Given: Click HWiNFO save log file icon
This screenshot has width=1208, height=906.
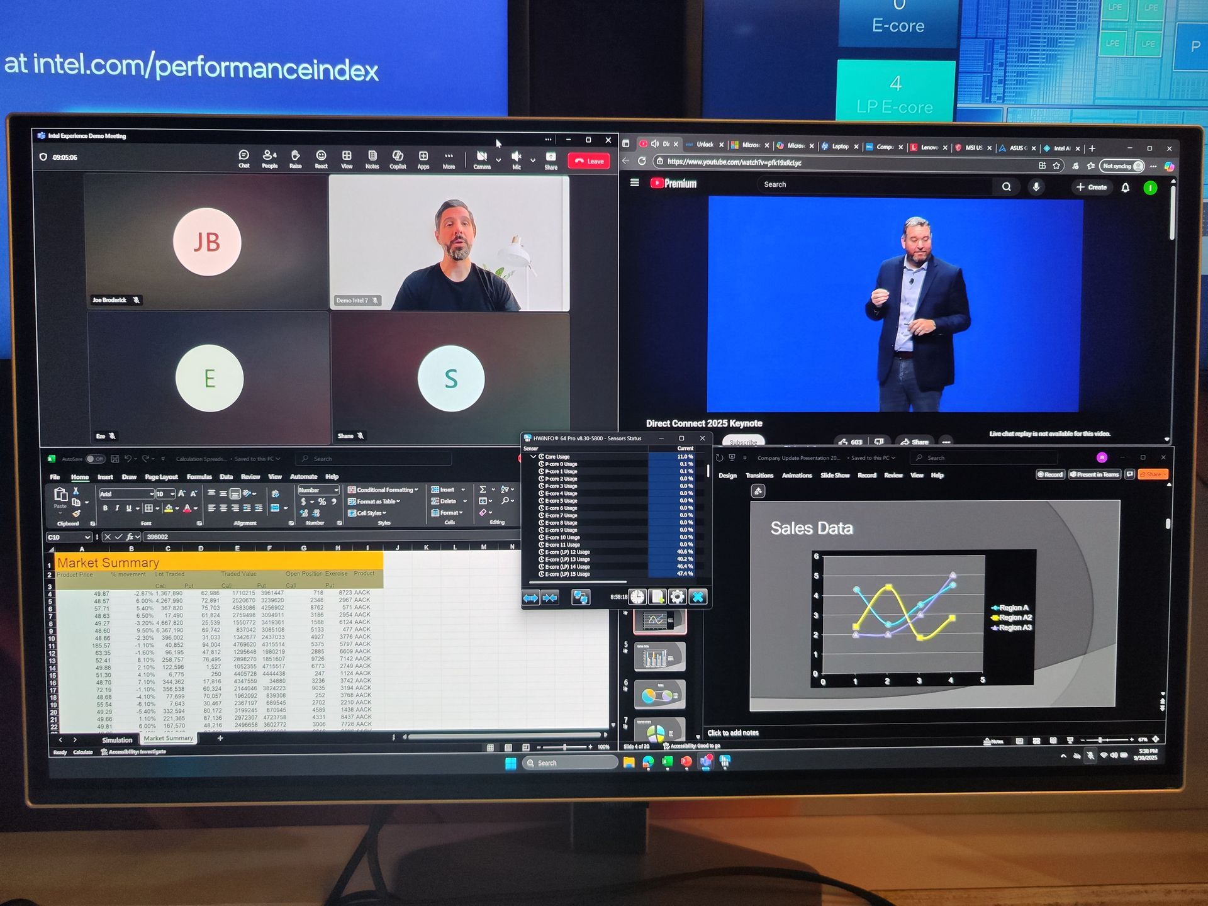Looking at the screenshot, I should [657, 597].
